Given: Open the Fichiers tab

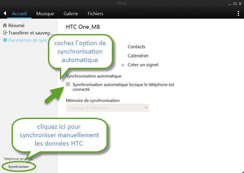Looking at the screenshot, I should coord(95,14).
